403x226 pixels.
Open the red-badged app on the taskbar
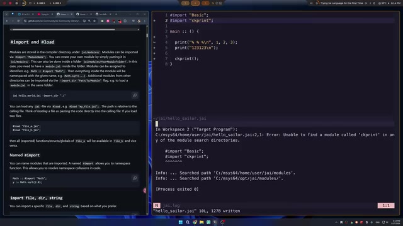tap(222, 222)
